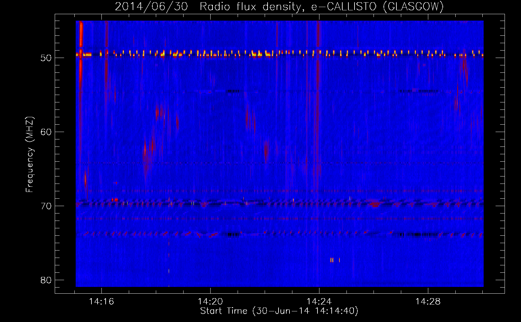Image resolution: width=521 pixels, height=322 pixels.
Task: Click the plot title "Radio flux density, e-CALLISTO (GLASGOW)"
Action: (x=322, y=6)
